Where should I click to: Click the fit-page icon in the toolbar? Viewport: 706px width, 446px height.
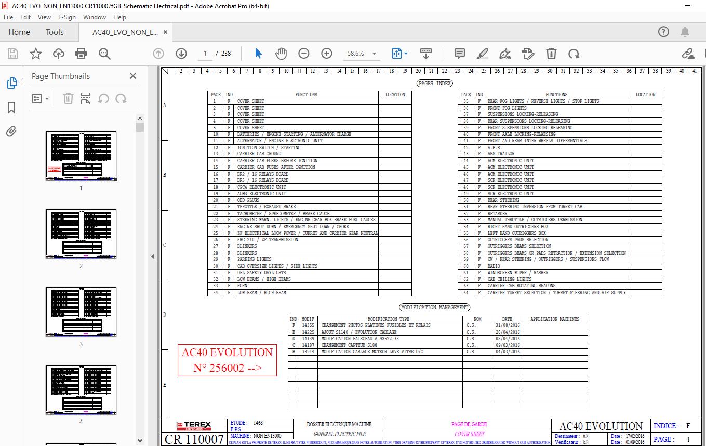pyautogui.click(x=396, y=54)
